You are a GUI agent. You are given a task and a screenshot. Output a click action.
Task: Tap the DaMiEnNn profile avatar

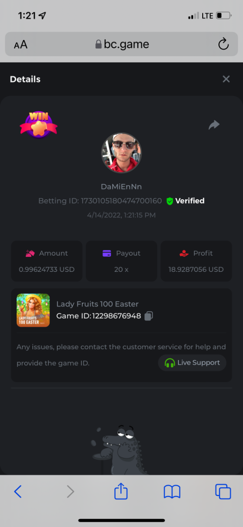pyautogui.click(x=121, y=153)
